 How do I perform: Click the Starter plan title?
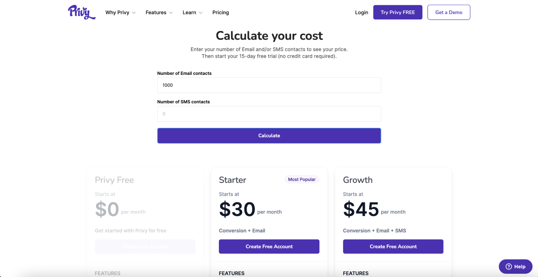(232, 180)
